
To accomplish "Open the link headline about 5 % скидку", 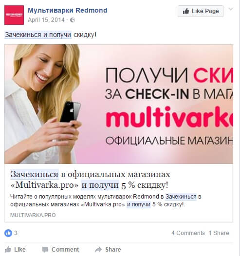I will [90, 180].
